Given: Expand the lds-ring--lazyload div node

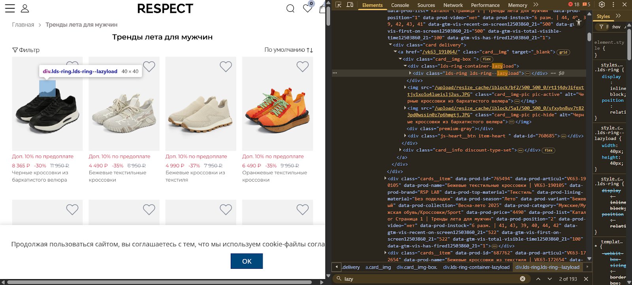Looking at the screenshot, I should (410, 73).
